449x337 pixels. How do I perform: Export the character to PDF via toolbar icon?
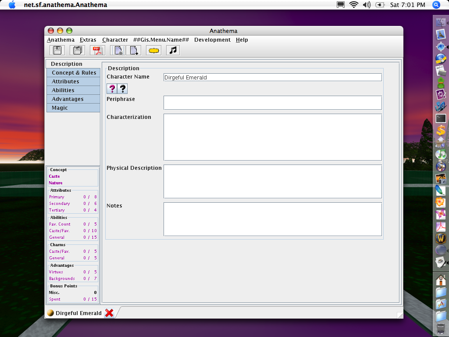[97, 50]
